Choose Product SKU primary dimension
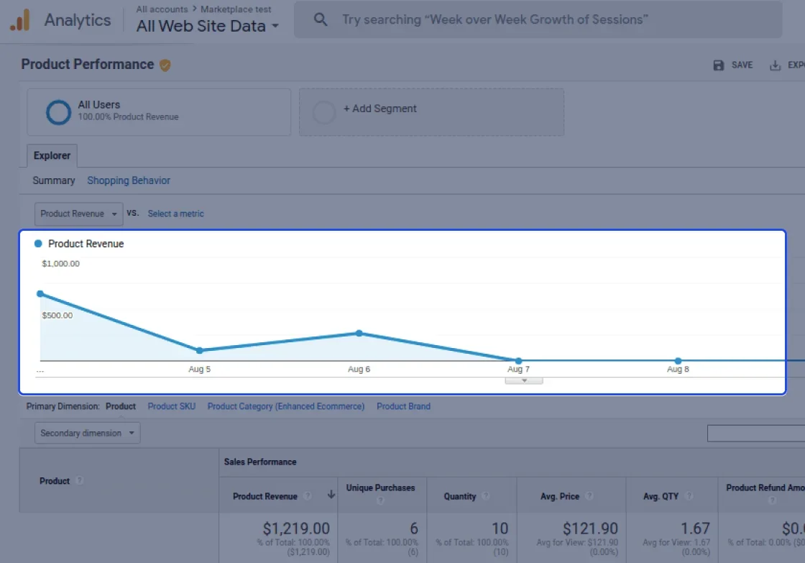 pos(172,406)
